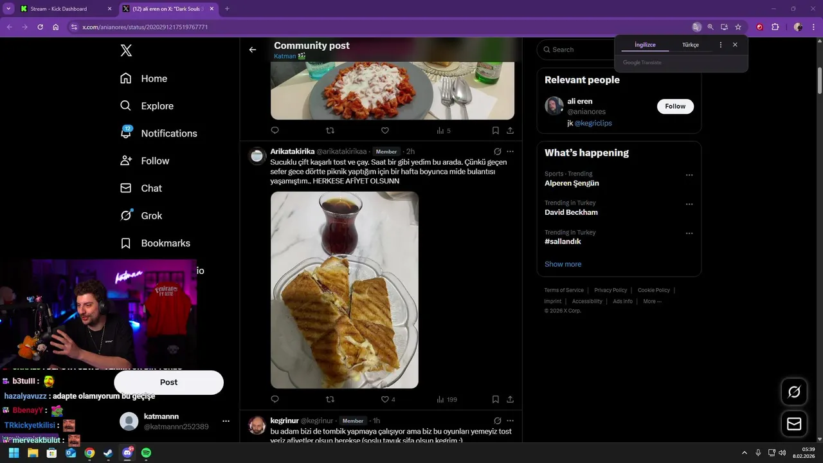Open more options on Arikatakirika's post
Viewport: 823px width, 463px height.
[510, 152]
